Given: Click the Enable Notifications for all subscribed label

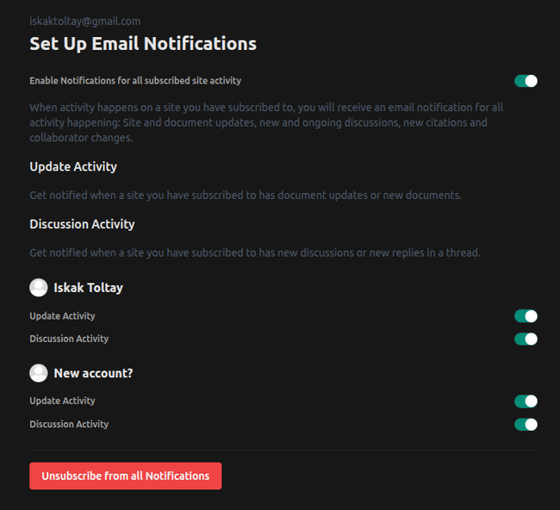Looking at the screenshot, I should 135,81.
